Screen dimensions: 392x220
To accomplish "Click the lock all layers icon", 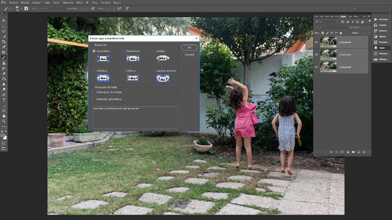I will point(341,33).
